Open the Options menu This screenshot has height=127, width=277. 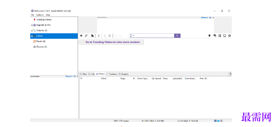point(40,15)
